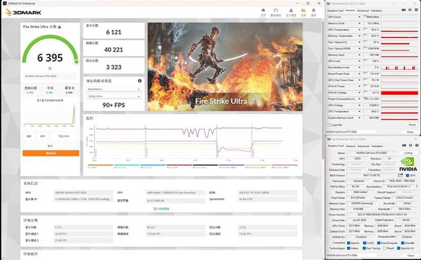Open the CPU Temperature sensor dropdown arrow
This screenshot has height=260, width=421.
coord(359,112)
